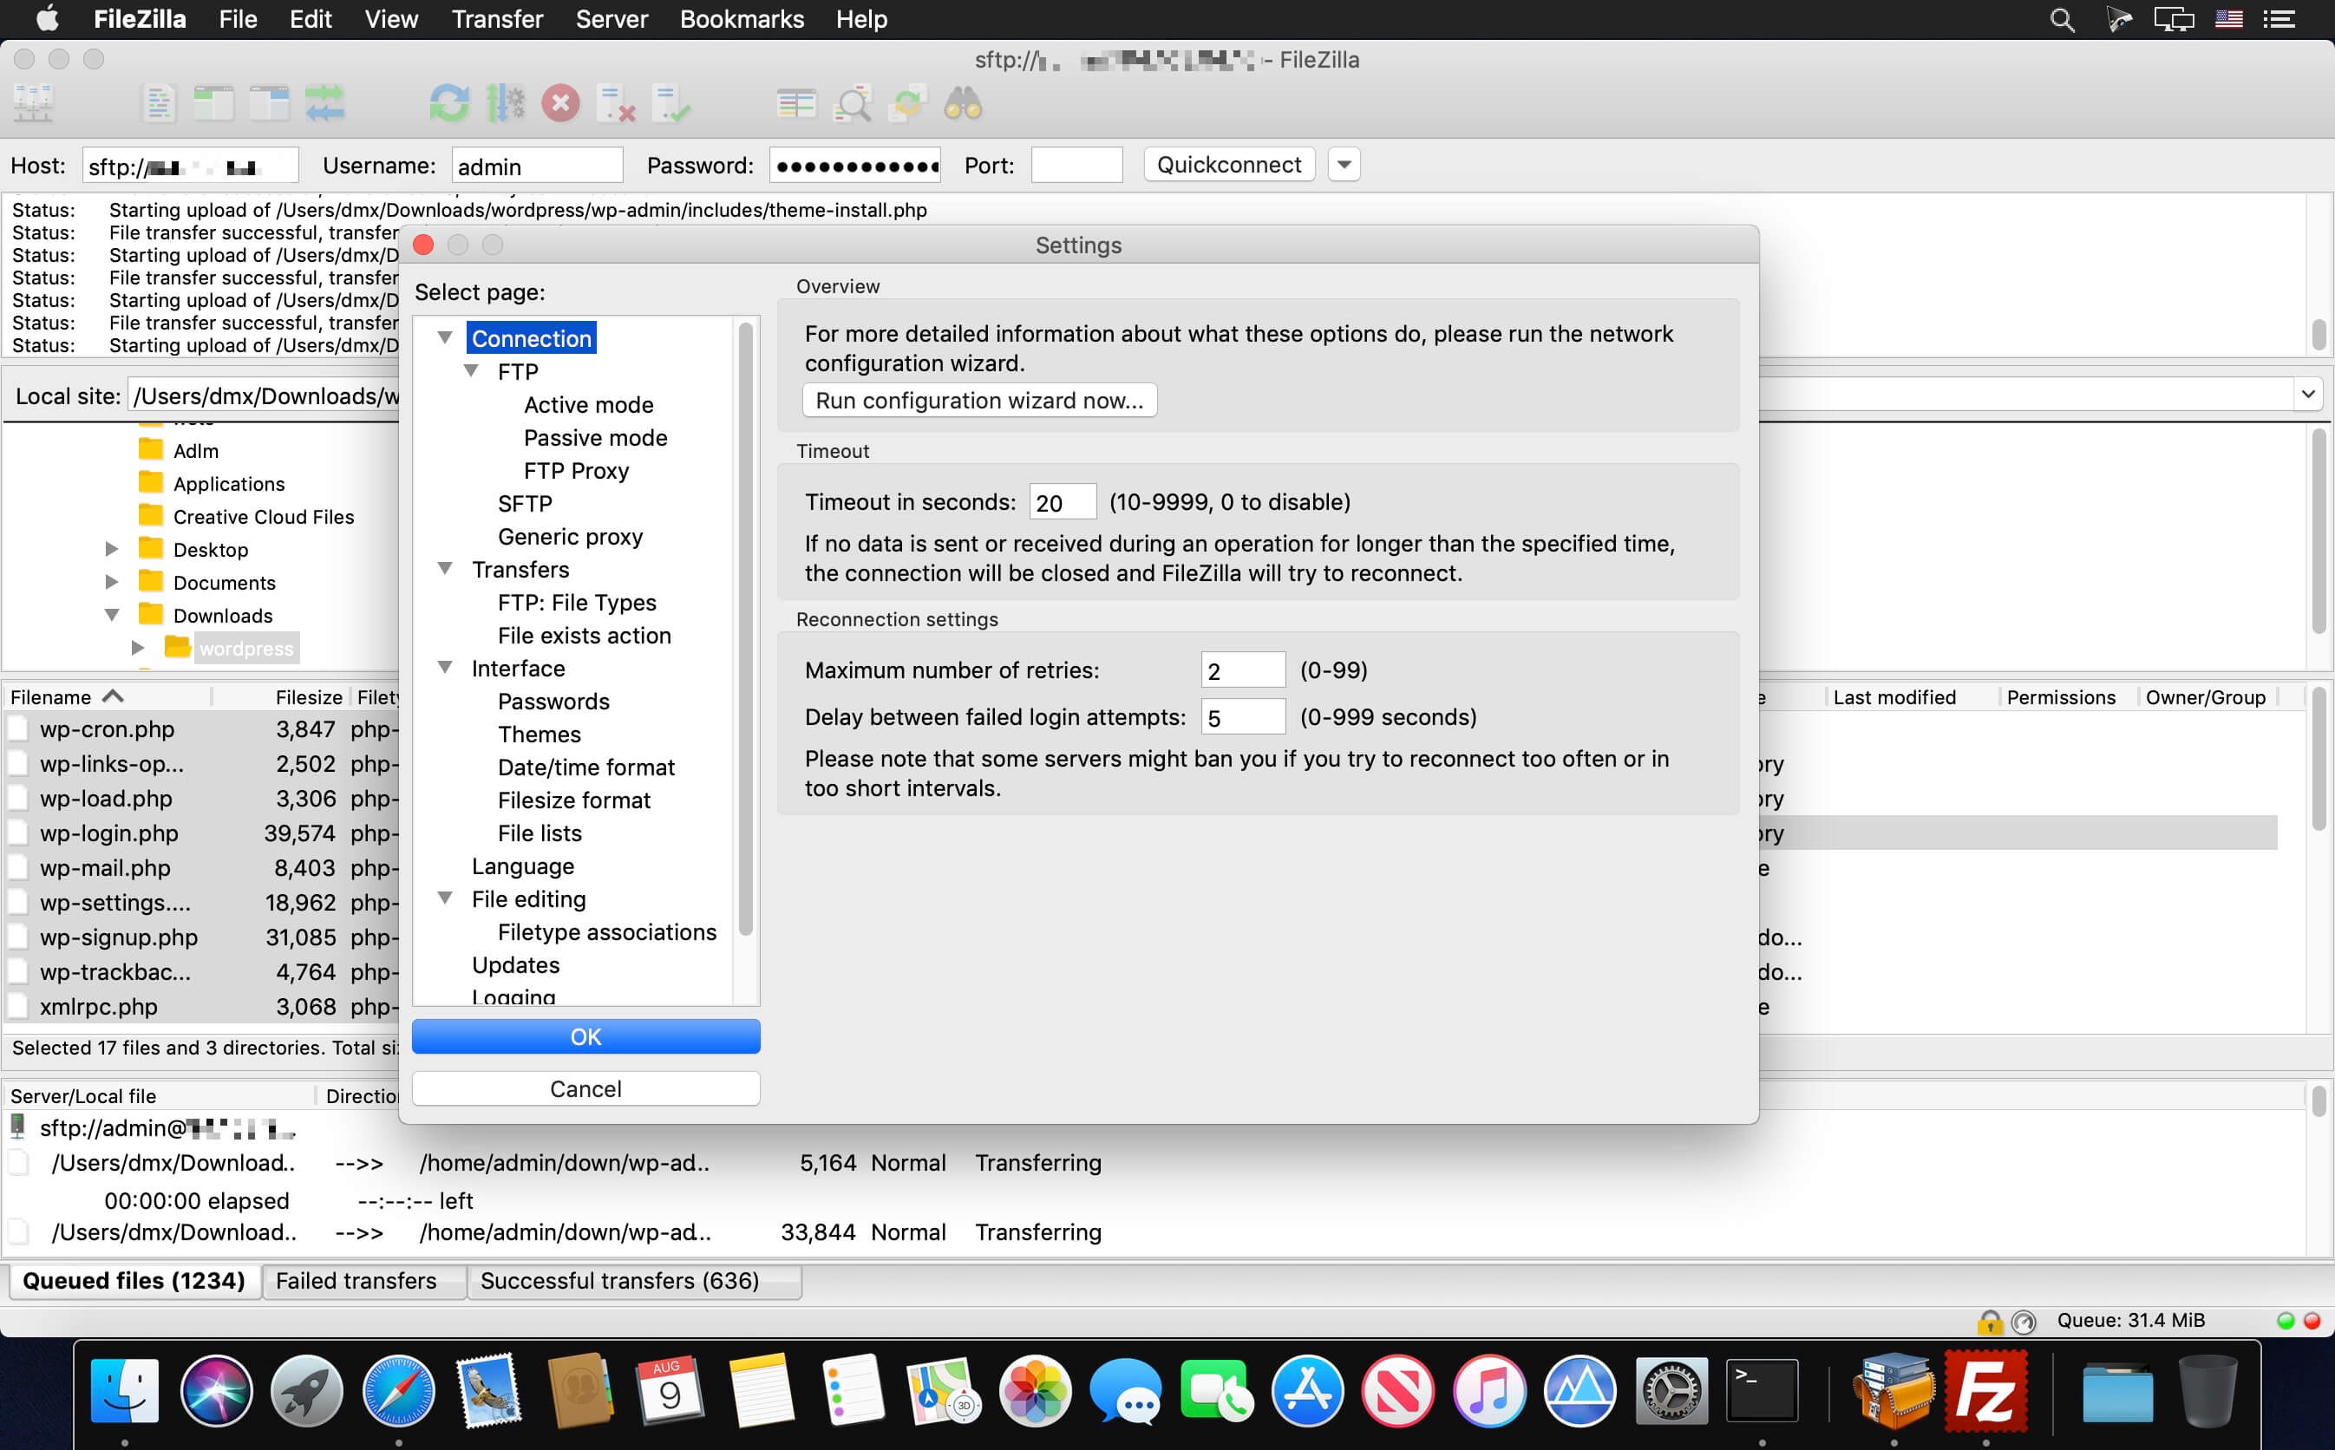The height and width of the screenshot is (1450, 2335).
Task: Select Passive mode under FTP settings
Action: pos(595,436)
